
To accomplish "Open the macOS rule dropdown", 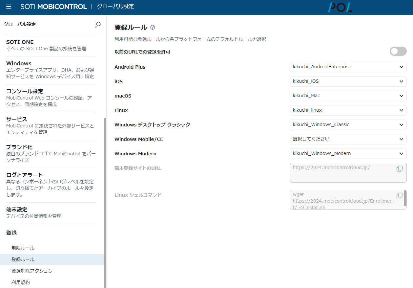I will point(348,96).
